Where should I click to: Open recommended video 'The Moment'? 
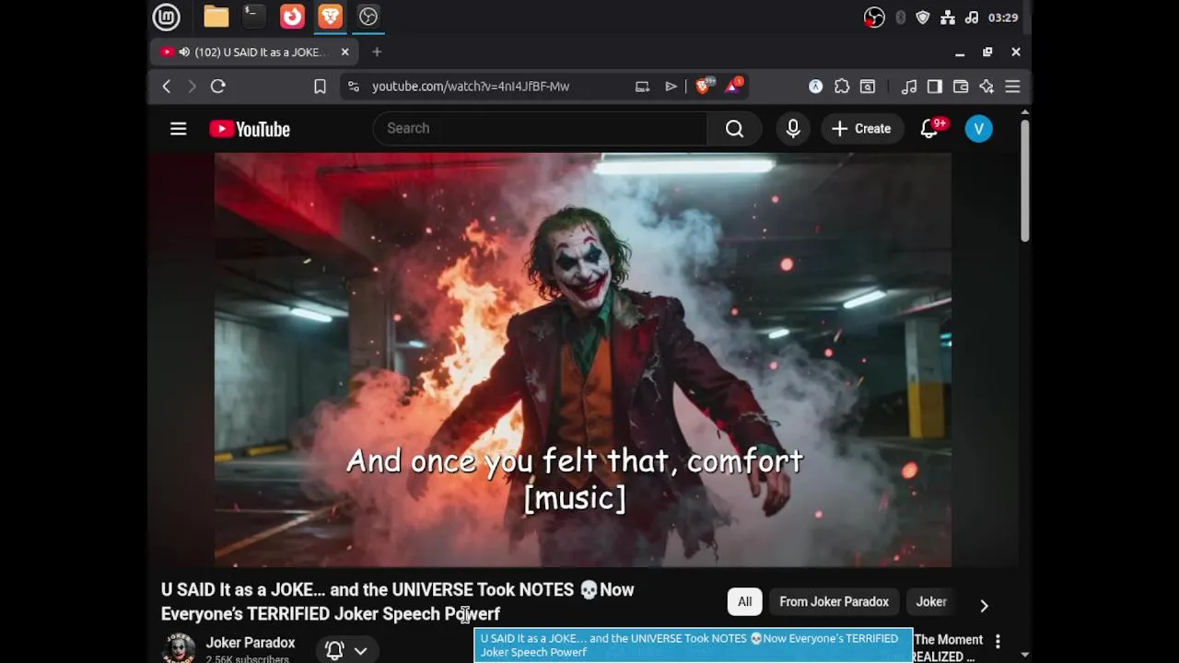coord(948,647)
